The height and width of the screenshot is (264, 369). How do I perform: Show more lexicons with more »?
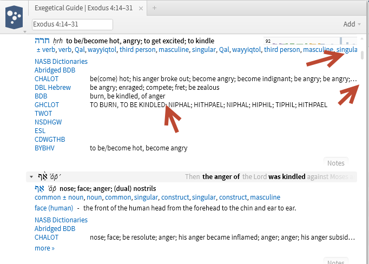pos(44,248)
